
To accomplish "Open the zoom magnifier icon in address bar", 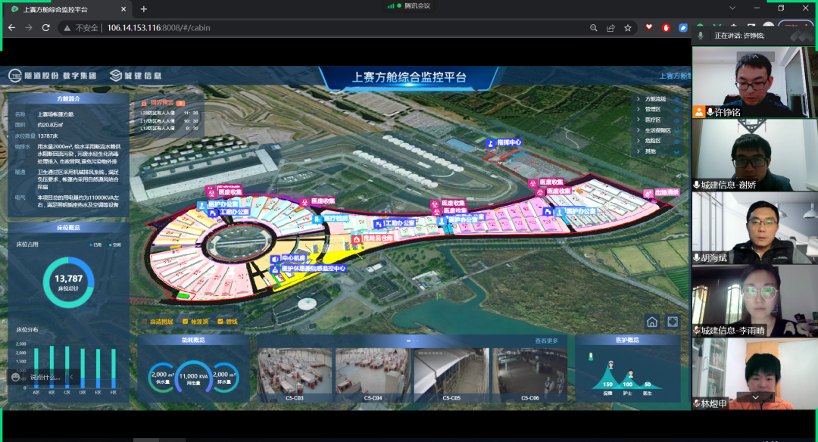I will [594, 27].
